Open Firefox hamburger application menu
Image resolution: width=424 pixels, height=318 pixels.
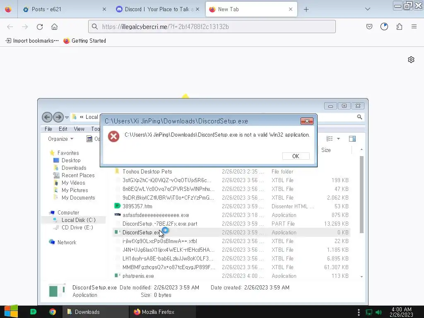[414, 26]
